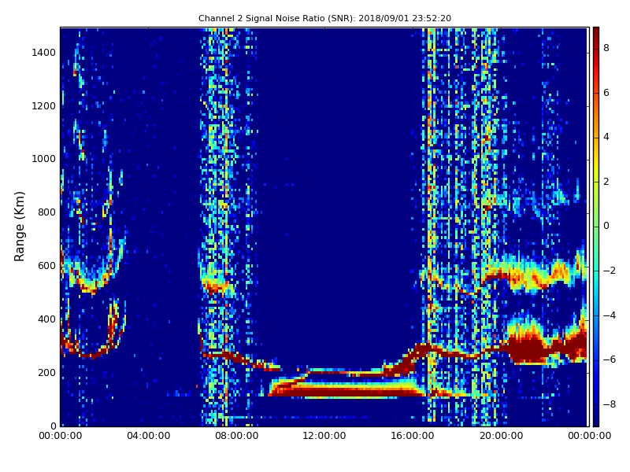Image resolution: width=630 pixels, height=472 pixels.
Task: Click the colorbar value −4 label
Action: (610, 315)
